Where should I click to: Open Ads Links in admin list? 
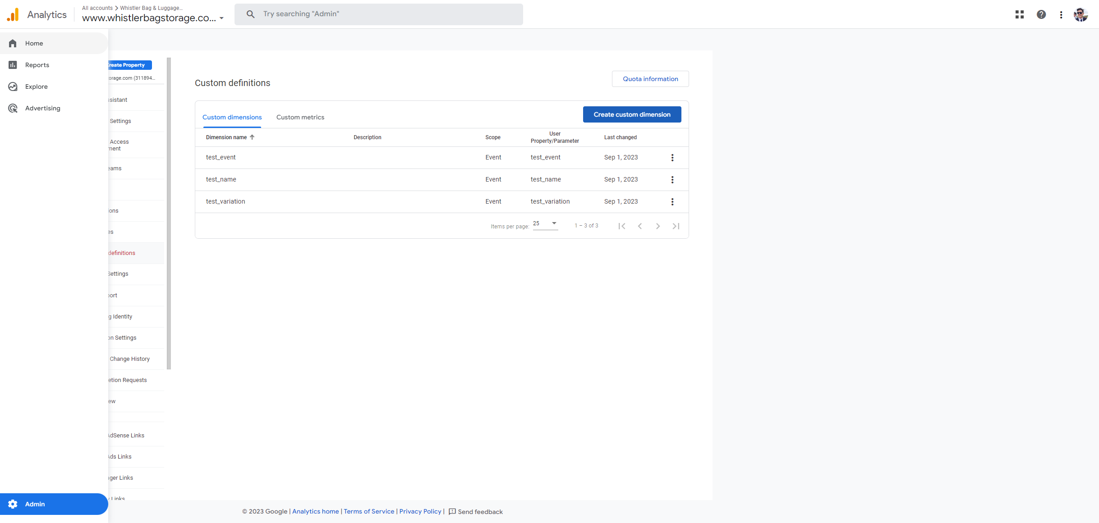[120, 457]
